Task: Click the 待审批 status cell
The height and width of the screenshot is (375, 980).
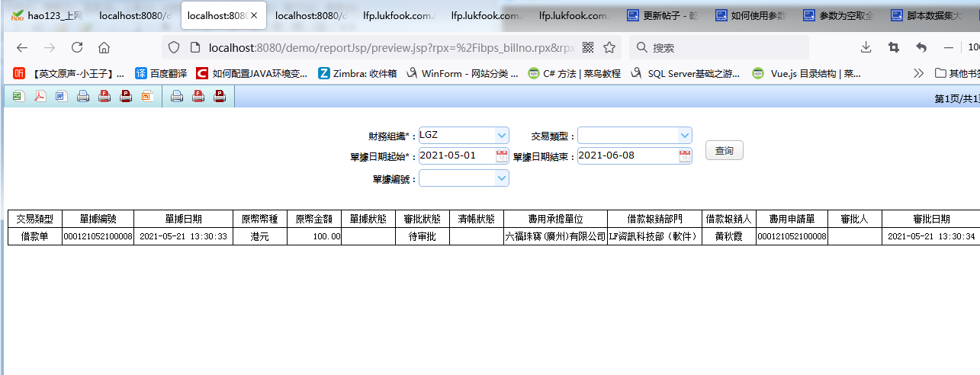Action: 422,236
